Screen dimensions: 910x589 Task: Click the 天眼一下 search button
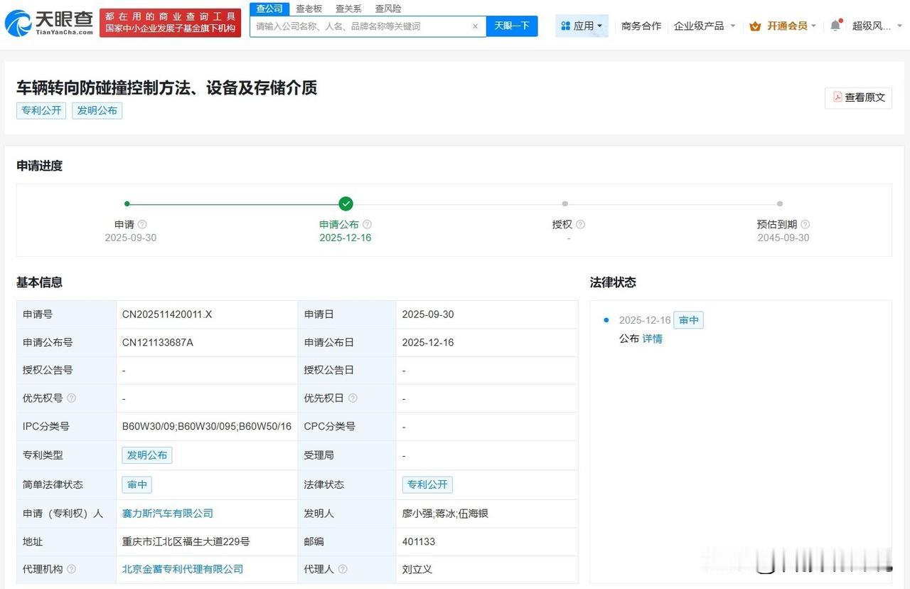pyautogui.click(x=512, y=26)
